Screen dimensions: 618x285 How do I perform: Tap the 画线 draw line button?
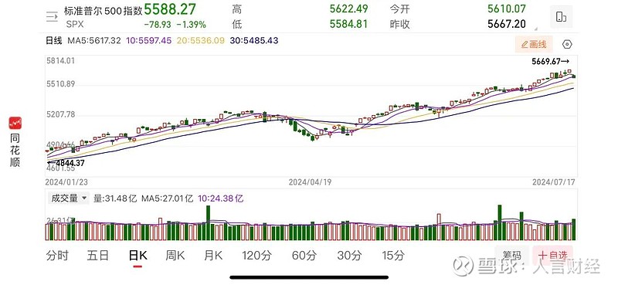(x=534, y=44)
